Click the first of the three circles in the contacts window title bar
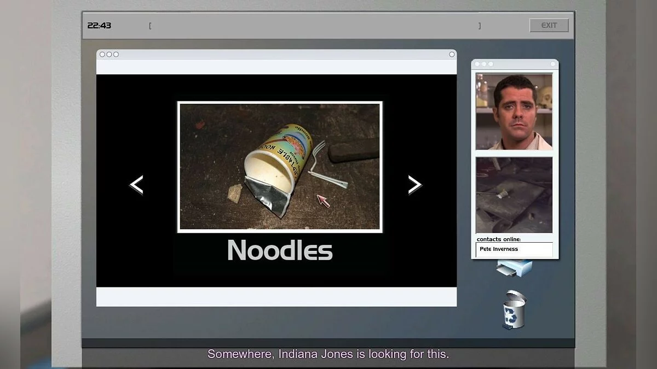 pyautogui.click(x=477, y=64)
